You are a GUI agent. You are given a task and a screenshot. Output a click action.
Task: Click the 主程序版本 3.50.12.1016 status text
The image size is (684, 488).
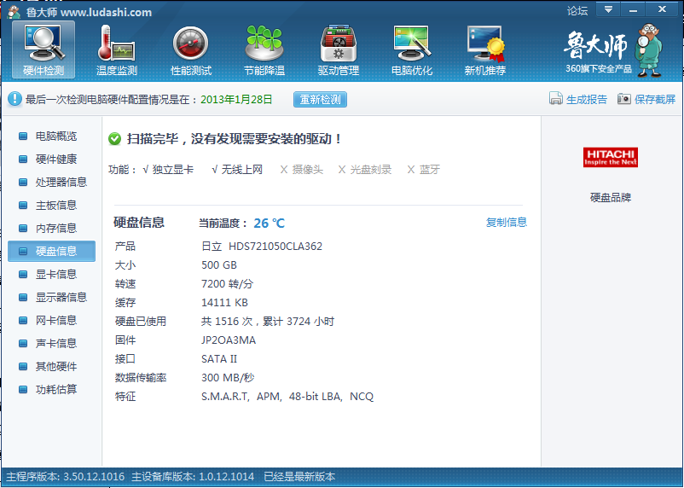click(x=66, y=477)
